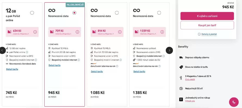Open info icon beside 814 Kč Magenta price

point(120,32)
